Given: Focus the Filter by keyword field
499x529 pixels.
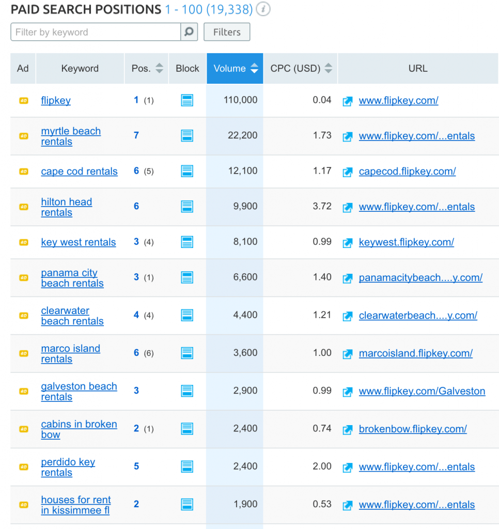Looking at the screenshot, I should click(96, 32).
